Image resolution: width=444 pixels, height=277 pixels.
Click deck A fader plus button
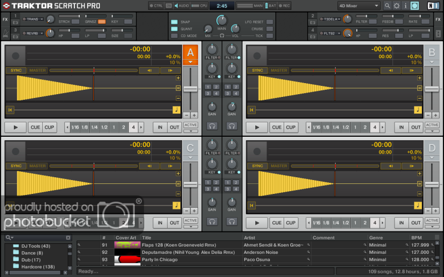(x=194, y=115)
